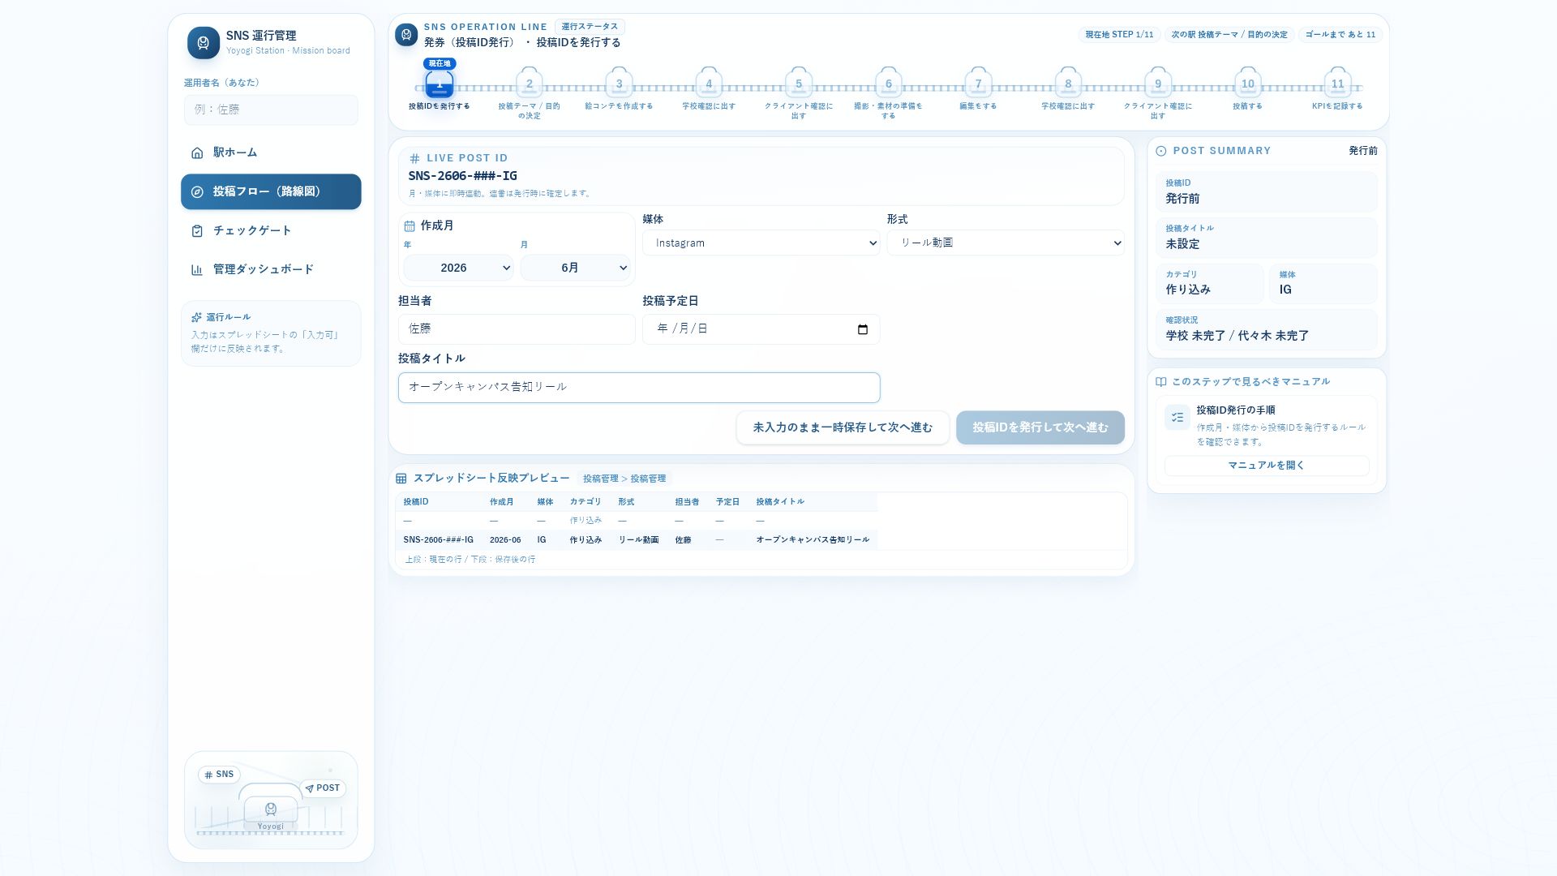This screenshot has height=876, width=1557.
Task: Click the POST paper-plane badge
Action: [x=323, y=788]
